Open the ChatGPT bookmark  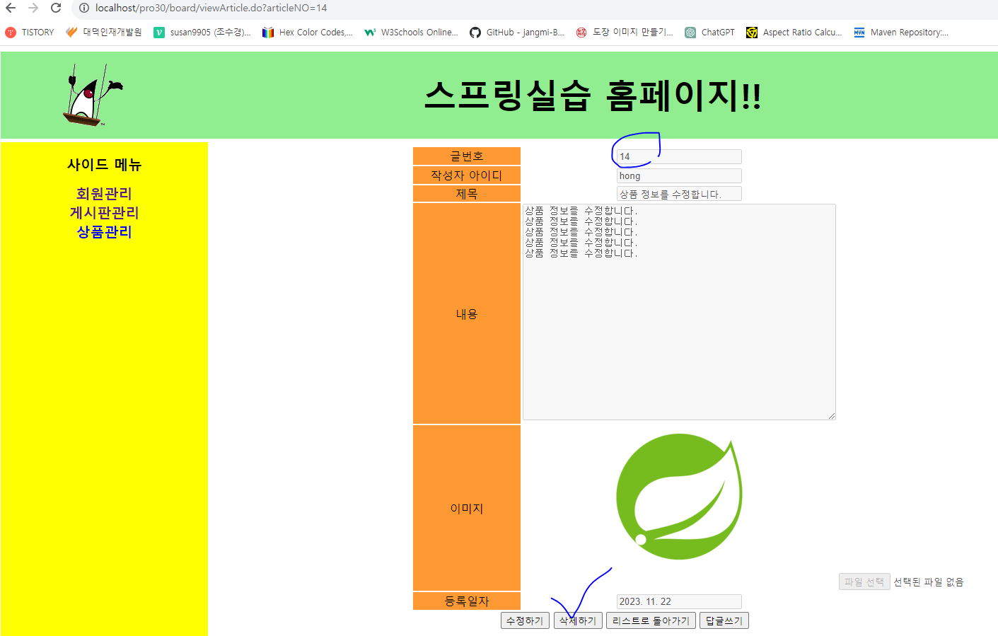tap(709, 33)
